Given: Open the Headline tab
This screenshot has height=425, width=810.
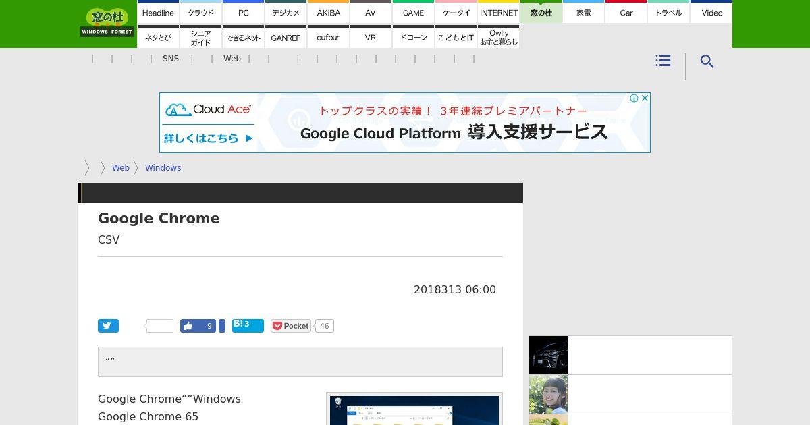Looking at the screenshot, I should pyautogui.click(x=158, y=12).
